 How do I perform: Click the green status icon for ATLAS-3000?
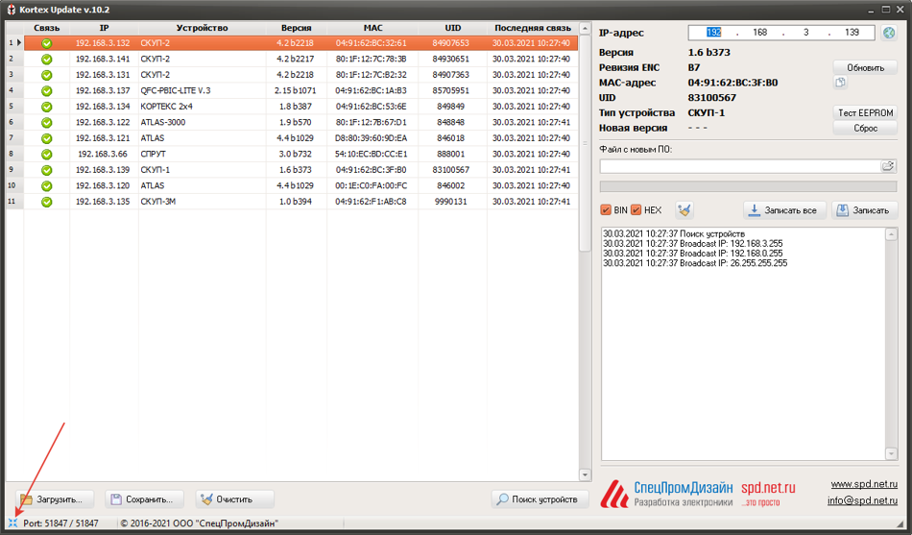click(46, 122)
